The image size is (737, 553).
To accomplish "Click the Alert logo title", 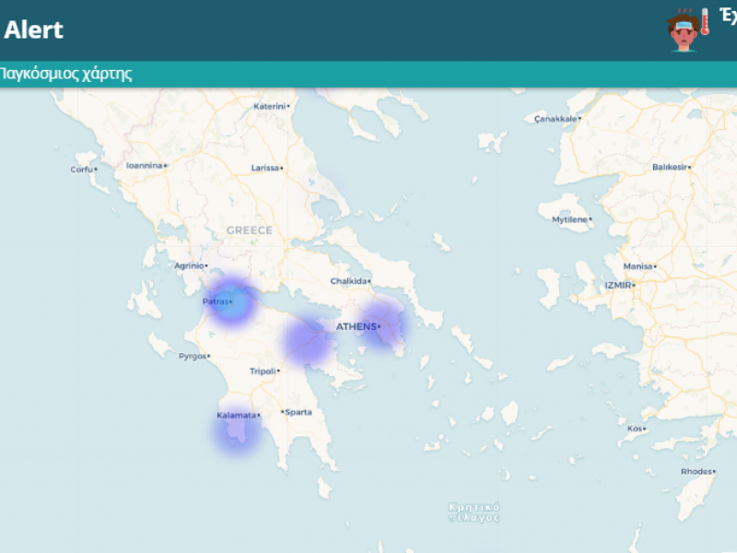I will pyautogui.click(x=33, y=29).
